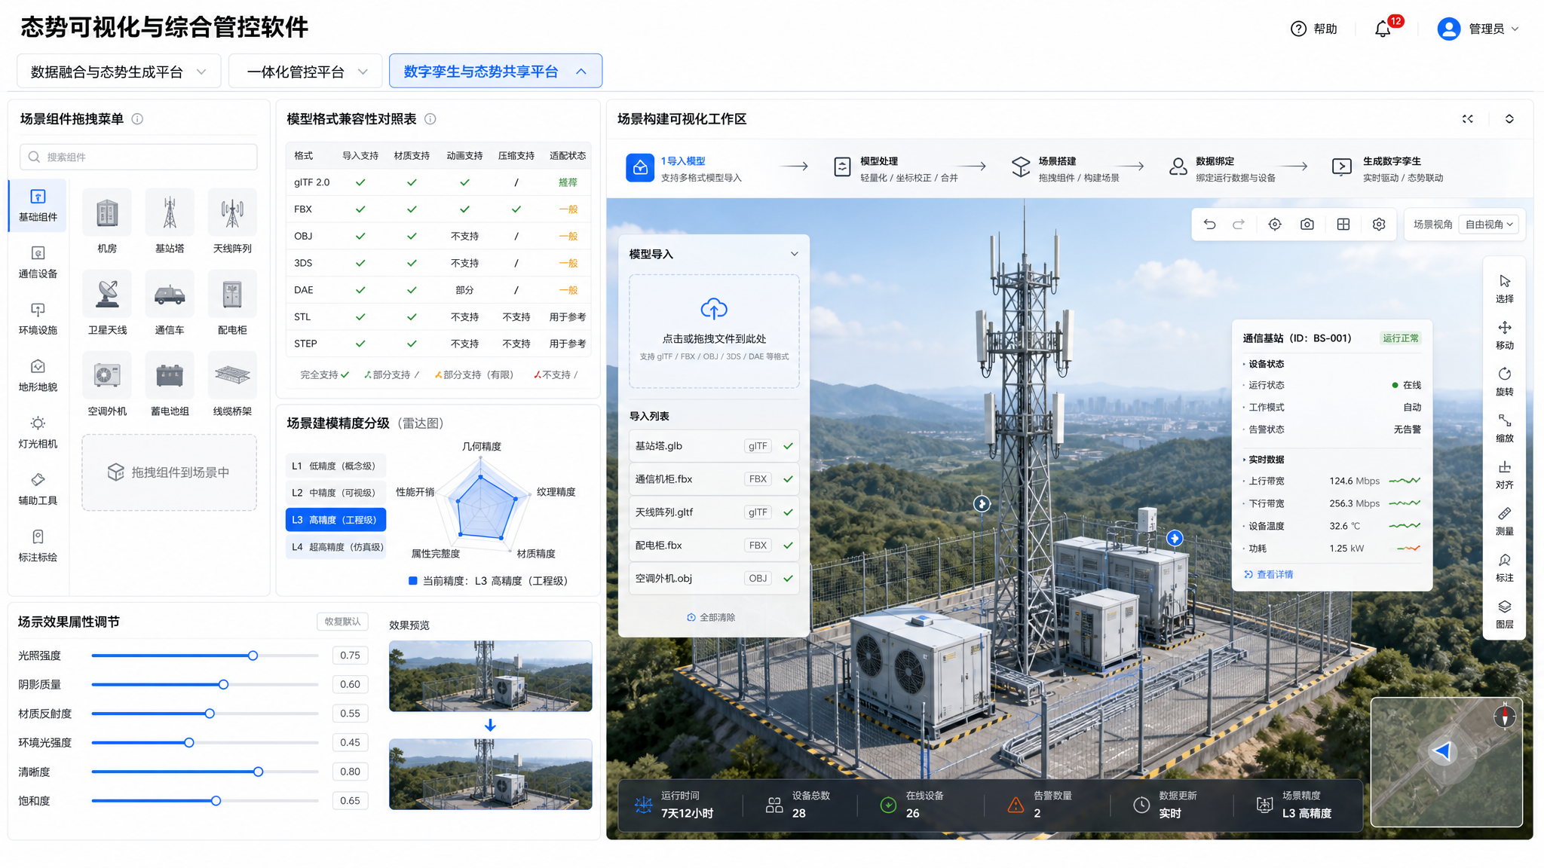Click the 光照强度 slider handle
1544x868 pixels.
[x=253, y=656]
